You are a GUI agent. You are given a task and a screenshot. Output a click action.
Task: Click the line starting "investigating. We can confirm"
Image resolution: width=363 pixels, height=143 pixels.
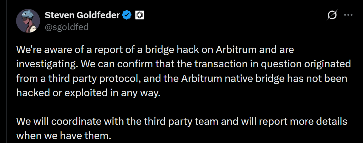[183, 64]
